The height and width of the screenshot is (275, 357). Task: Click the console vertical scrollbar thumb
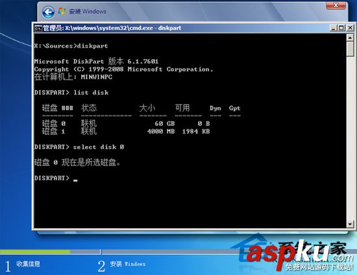(350, 49)
